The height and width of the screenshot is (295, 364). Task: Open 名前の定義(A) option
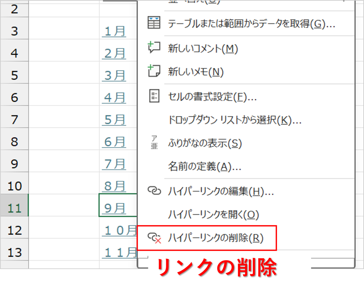(204, 167)
